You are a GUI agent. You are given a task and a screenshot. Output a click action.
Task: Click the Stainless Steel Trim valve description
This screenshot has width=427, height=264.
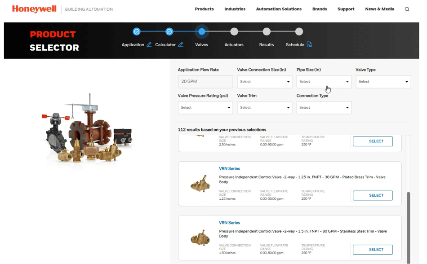click(303, 233)
